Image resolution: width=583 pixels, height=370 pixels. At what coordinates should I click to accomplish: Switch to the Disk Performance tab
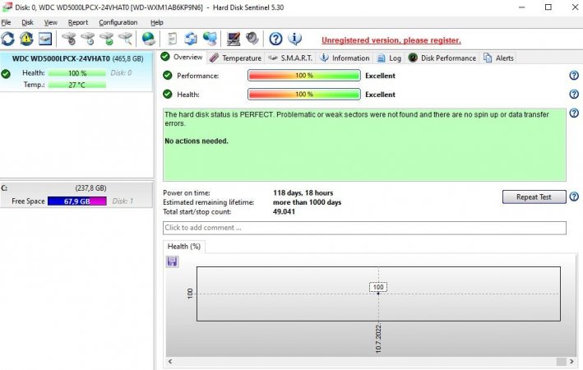coord(442,58)
